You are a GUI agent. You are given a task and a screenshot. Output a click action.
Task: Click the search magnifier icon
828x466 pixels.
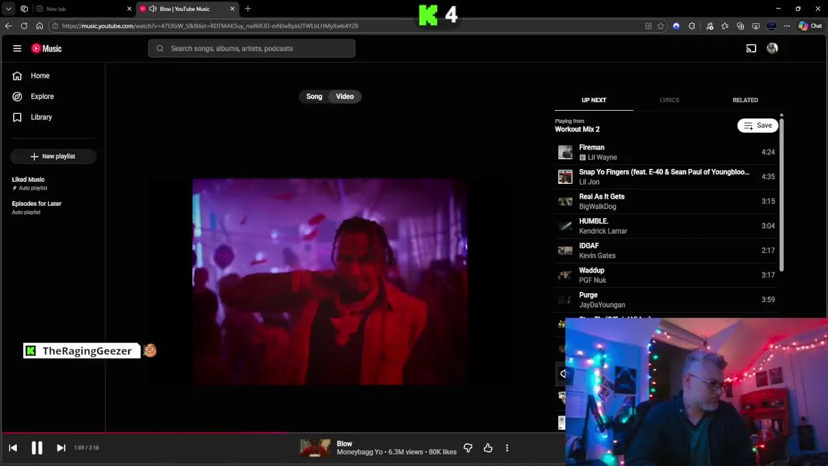point(160,49)
